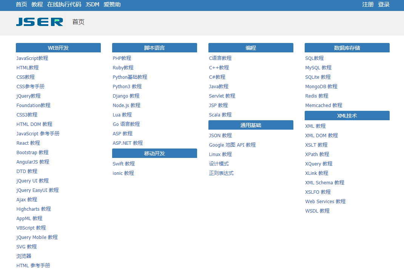The width and height of the screenshot is (404, 271).
Task: Select the 编程 category header
Action: tap(251, 48)
